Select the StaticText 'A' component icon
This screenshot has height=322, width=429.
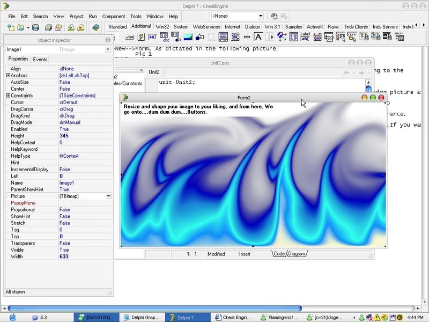coord(258,37)
